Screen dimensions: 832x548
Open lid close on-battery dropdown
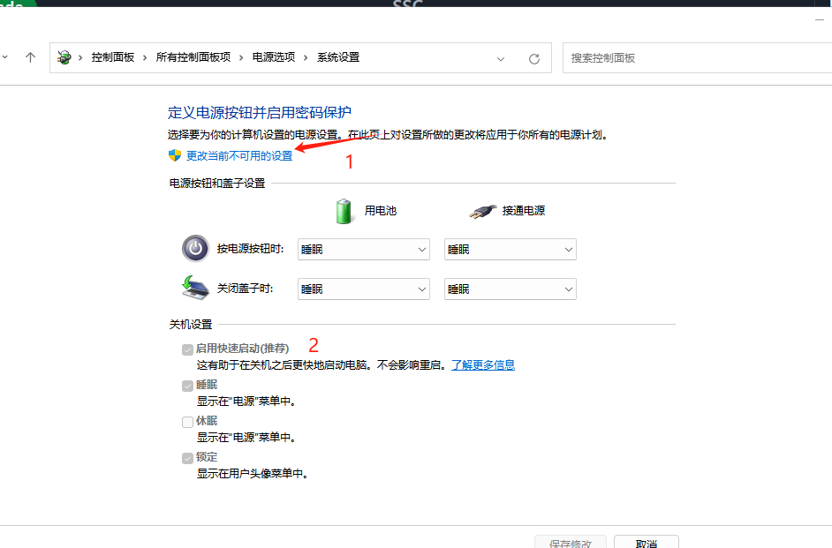coord(364,289)
